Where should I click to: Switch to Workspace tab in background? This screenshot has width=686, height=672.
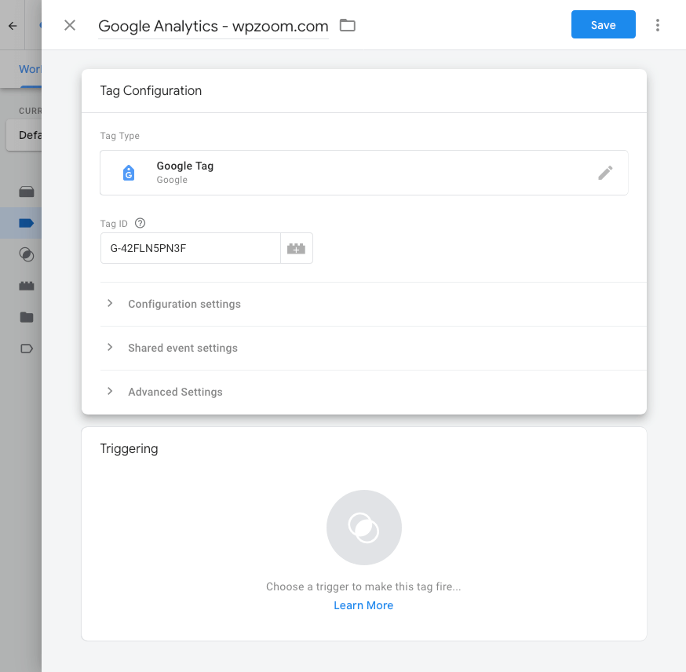point(30,69)
